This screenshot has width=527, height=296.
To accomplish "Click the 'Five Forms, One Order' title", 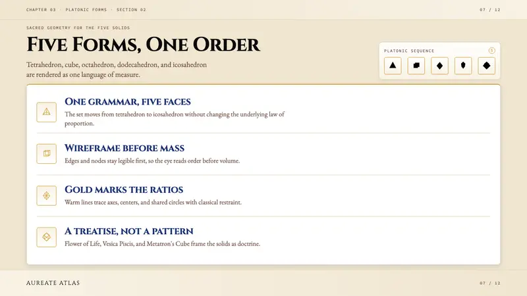I will pyautogui.click(x=143, y=45).
